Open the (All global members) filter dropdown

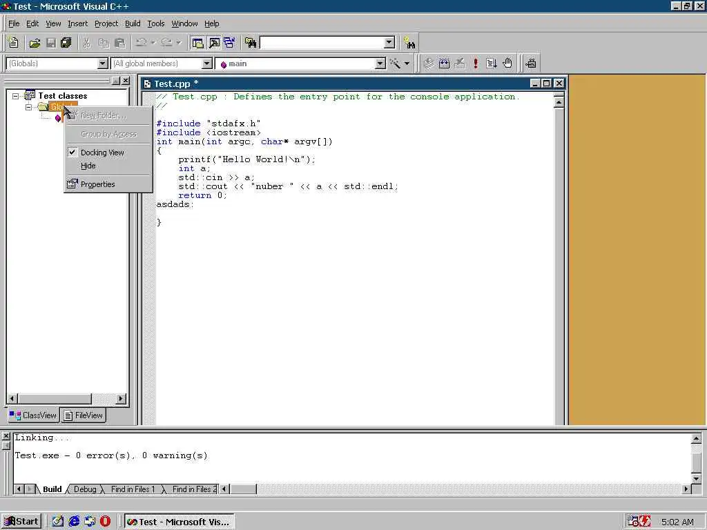(207, 63)
